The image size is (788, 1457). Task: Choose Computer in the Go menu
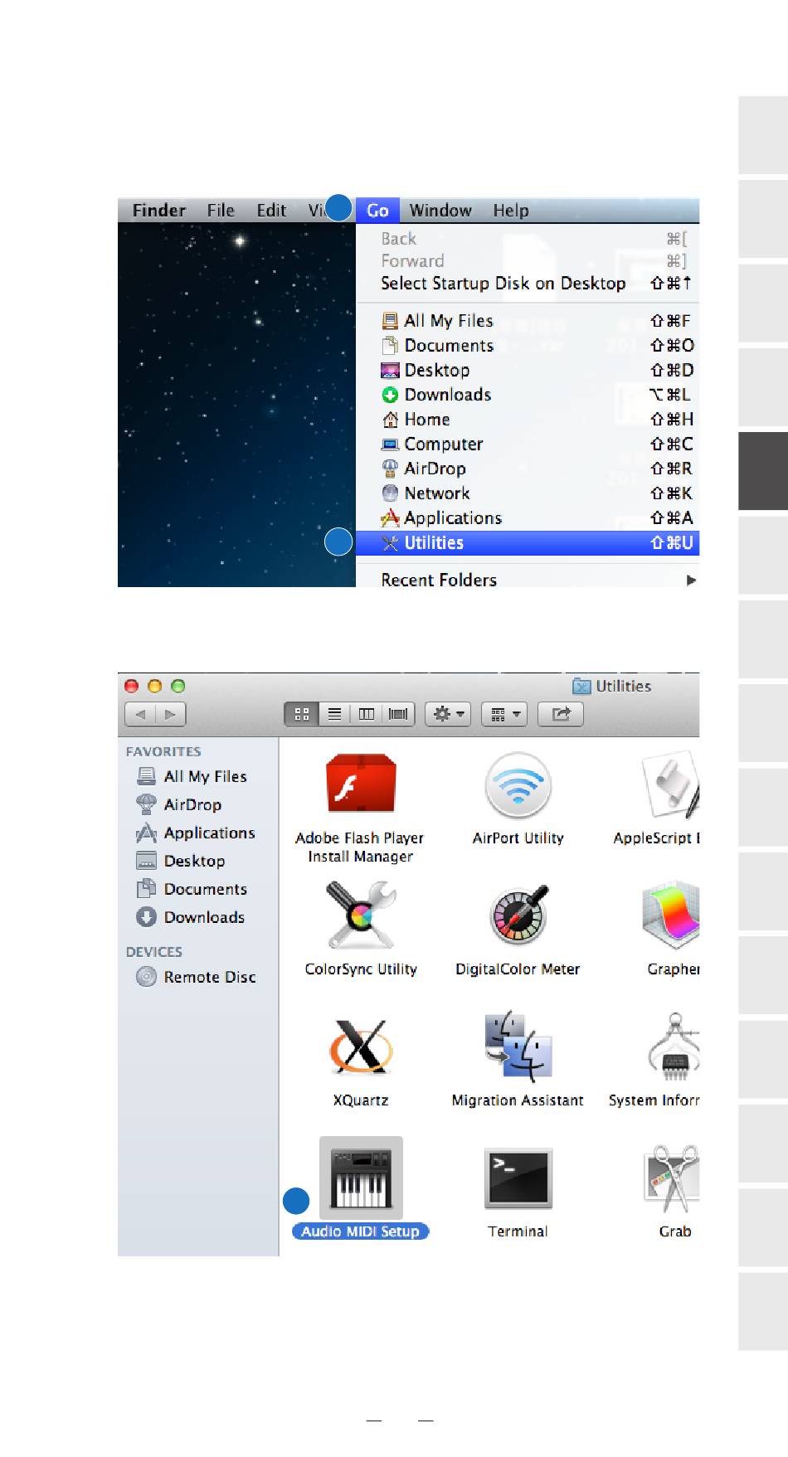pos(528,444)
